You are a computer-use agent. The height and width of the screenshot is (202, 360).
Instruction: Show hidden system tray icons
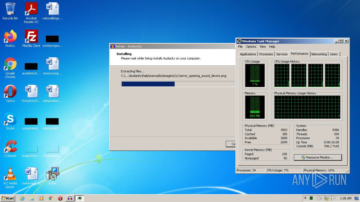pos(305,198)
